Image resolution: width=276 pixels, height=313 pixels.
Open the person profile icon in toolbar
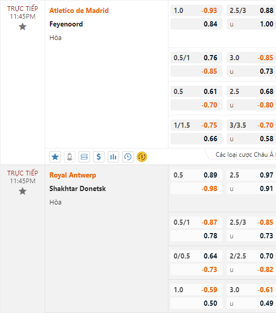click(x=70, y=157)
